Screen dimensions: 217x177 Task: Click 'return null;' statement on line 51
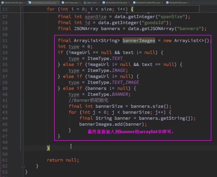(x=63, y=160)
